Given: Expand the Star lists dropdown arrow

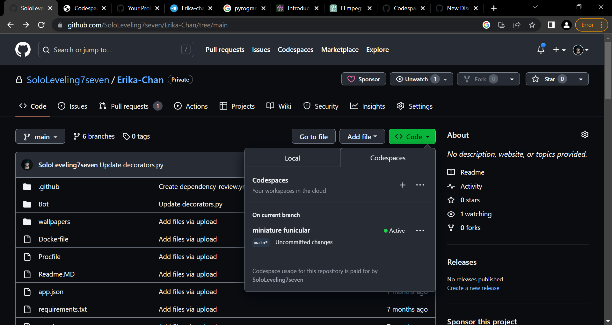Looking at the screenshot, I should (581, 79).
